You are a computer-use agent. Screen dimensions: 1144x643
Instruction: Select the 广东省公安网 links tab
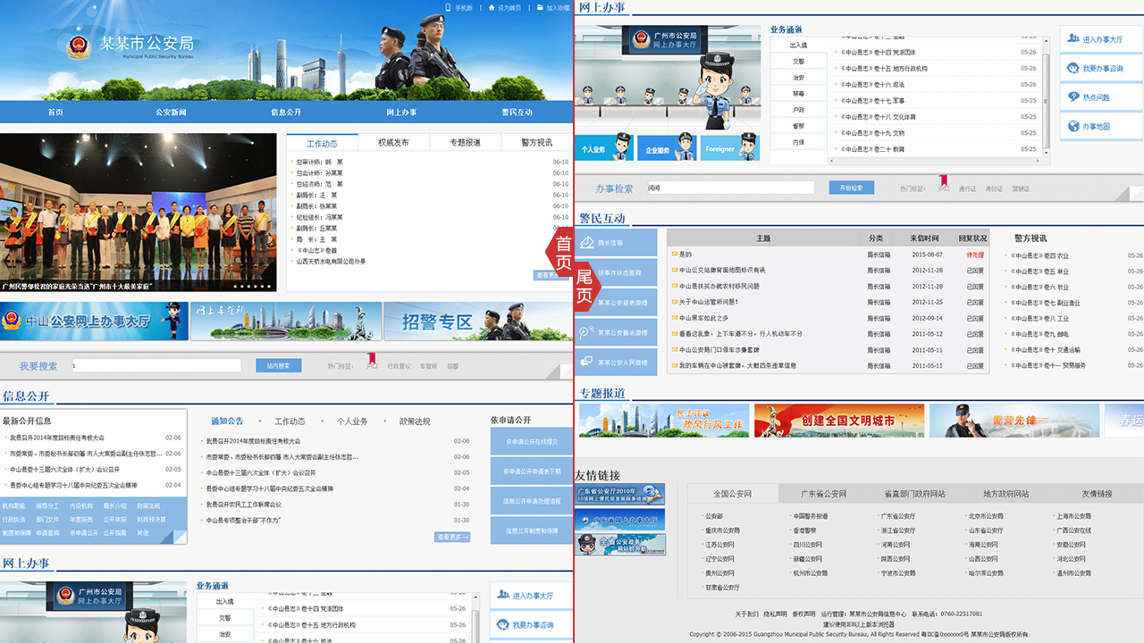tap(822, 494)
